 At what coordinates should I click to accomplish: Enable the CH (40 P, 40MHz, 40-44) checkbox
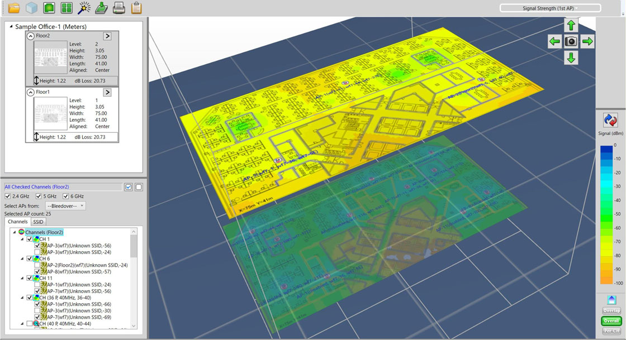30,324
